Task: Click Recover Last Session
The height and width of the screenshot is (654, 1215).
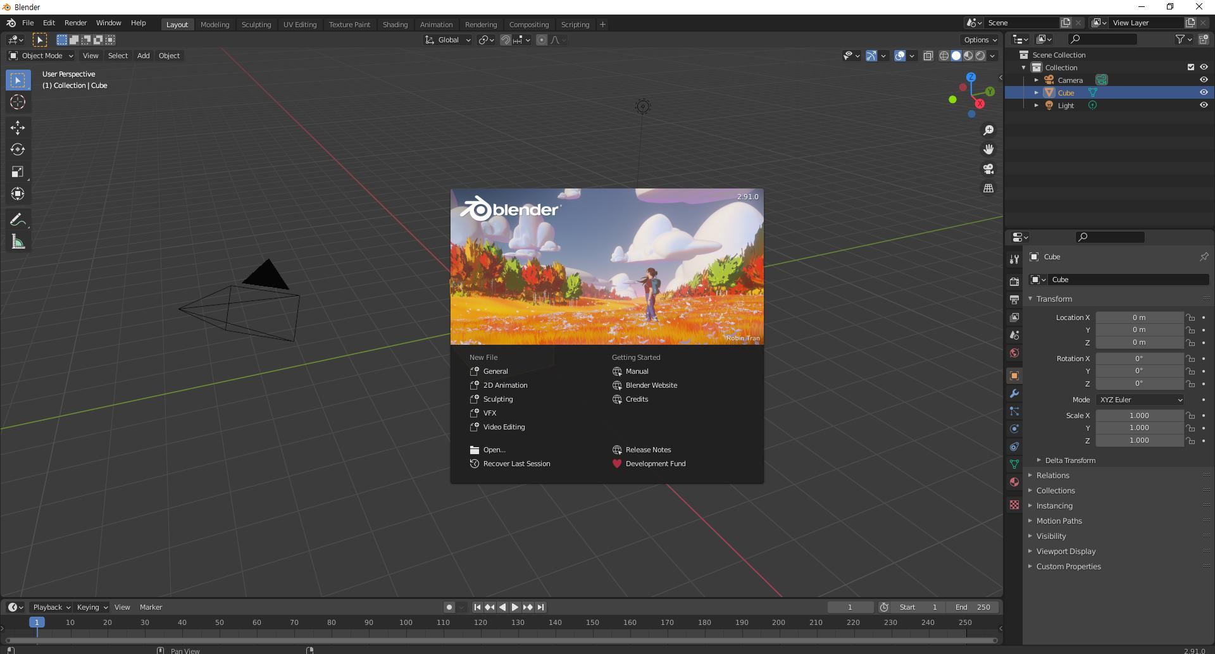Action: (510, 464)
